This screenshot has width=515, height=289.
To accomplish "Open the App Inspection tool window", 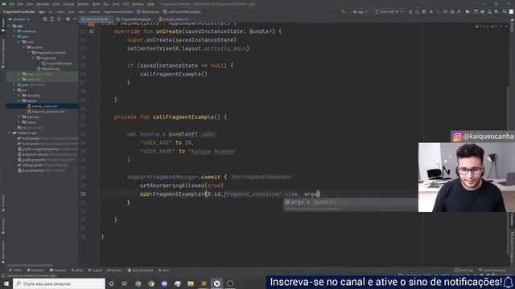I will pyautogui.click(x=140, y=271).
